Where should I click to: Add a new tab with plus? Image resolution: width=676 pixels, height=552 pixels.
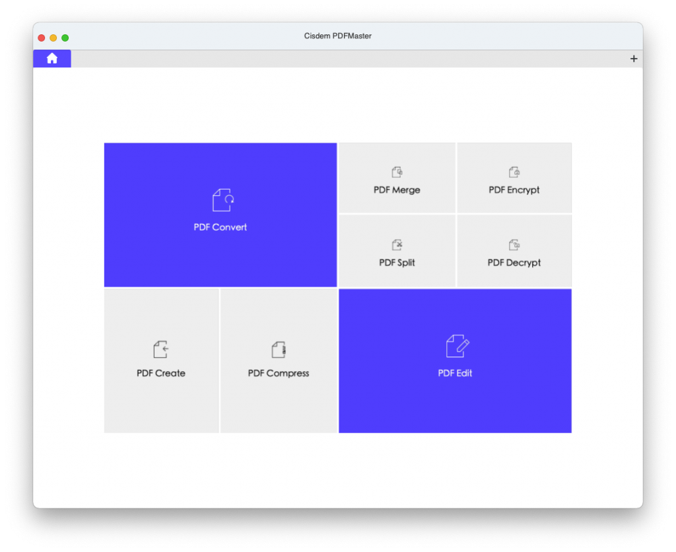pyautogui.click(x=633, y=59)
